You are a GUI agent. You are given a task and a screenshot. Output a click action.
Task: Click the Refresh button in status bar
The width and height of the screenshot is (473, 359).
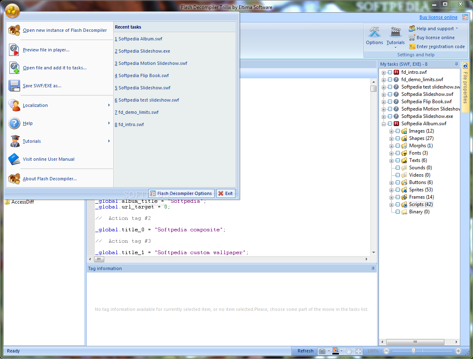click(x=305, y=351)
